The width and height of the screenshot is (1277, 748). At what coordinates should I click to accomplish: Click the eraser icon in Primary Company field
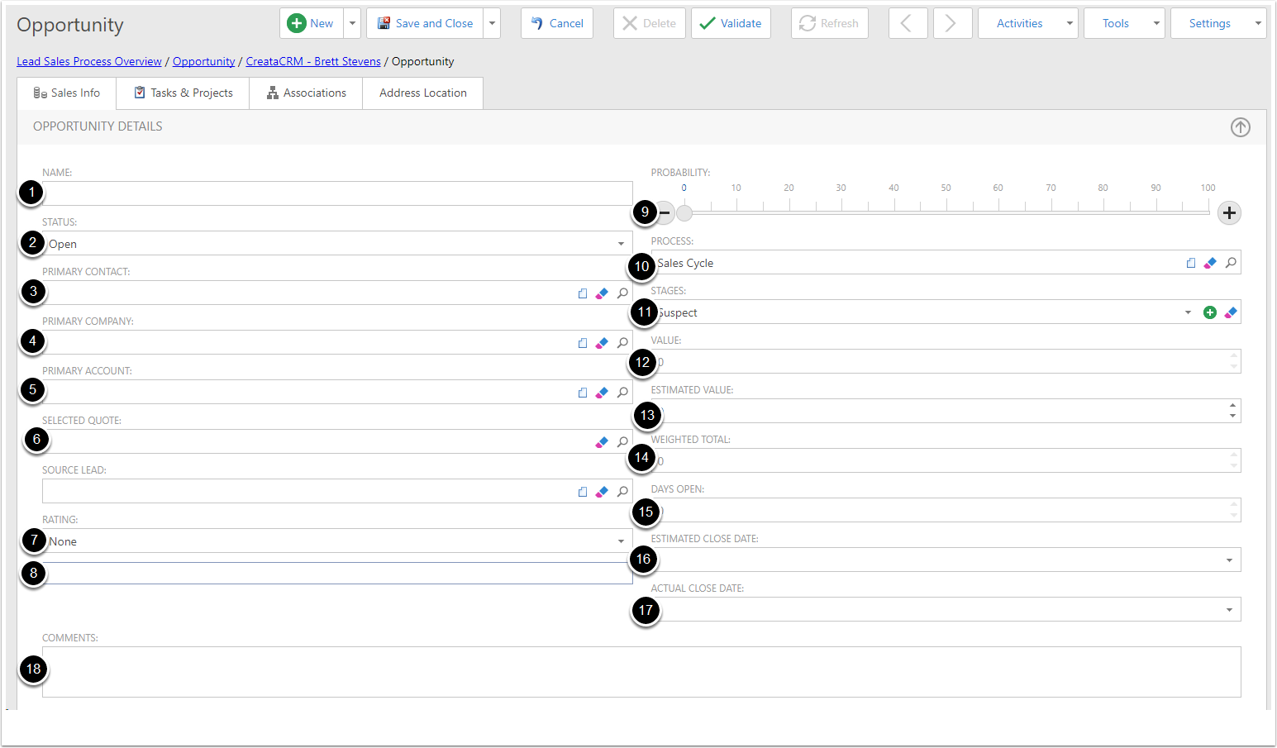pyautogui.click(x=602, y=343)
